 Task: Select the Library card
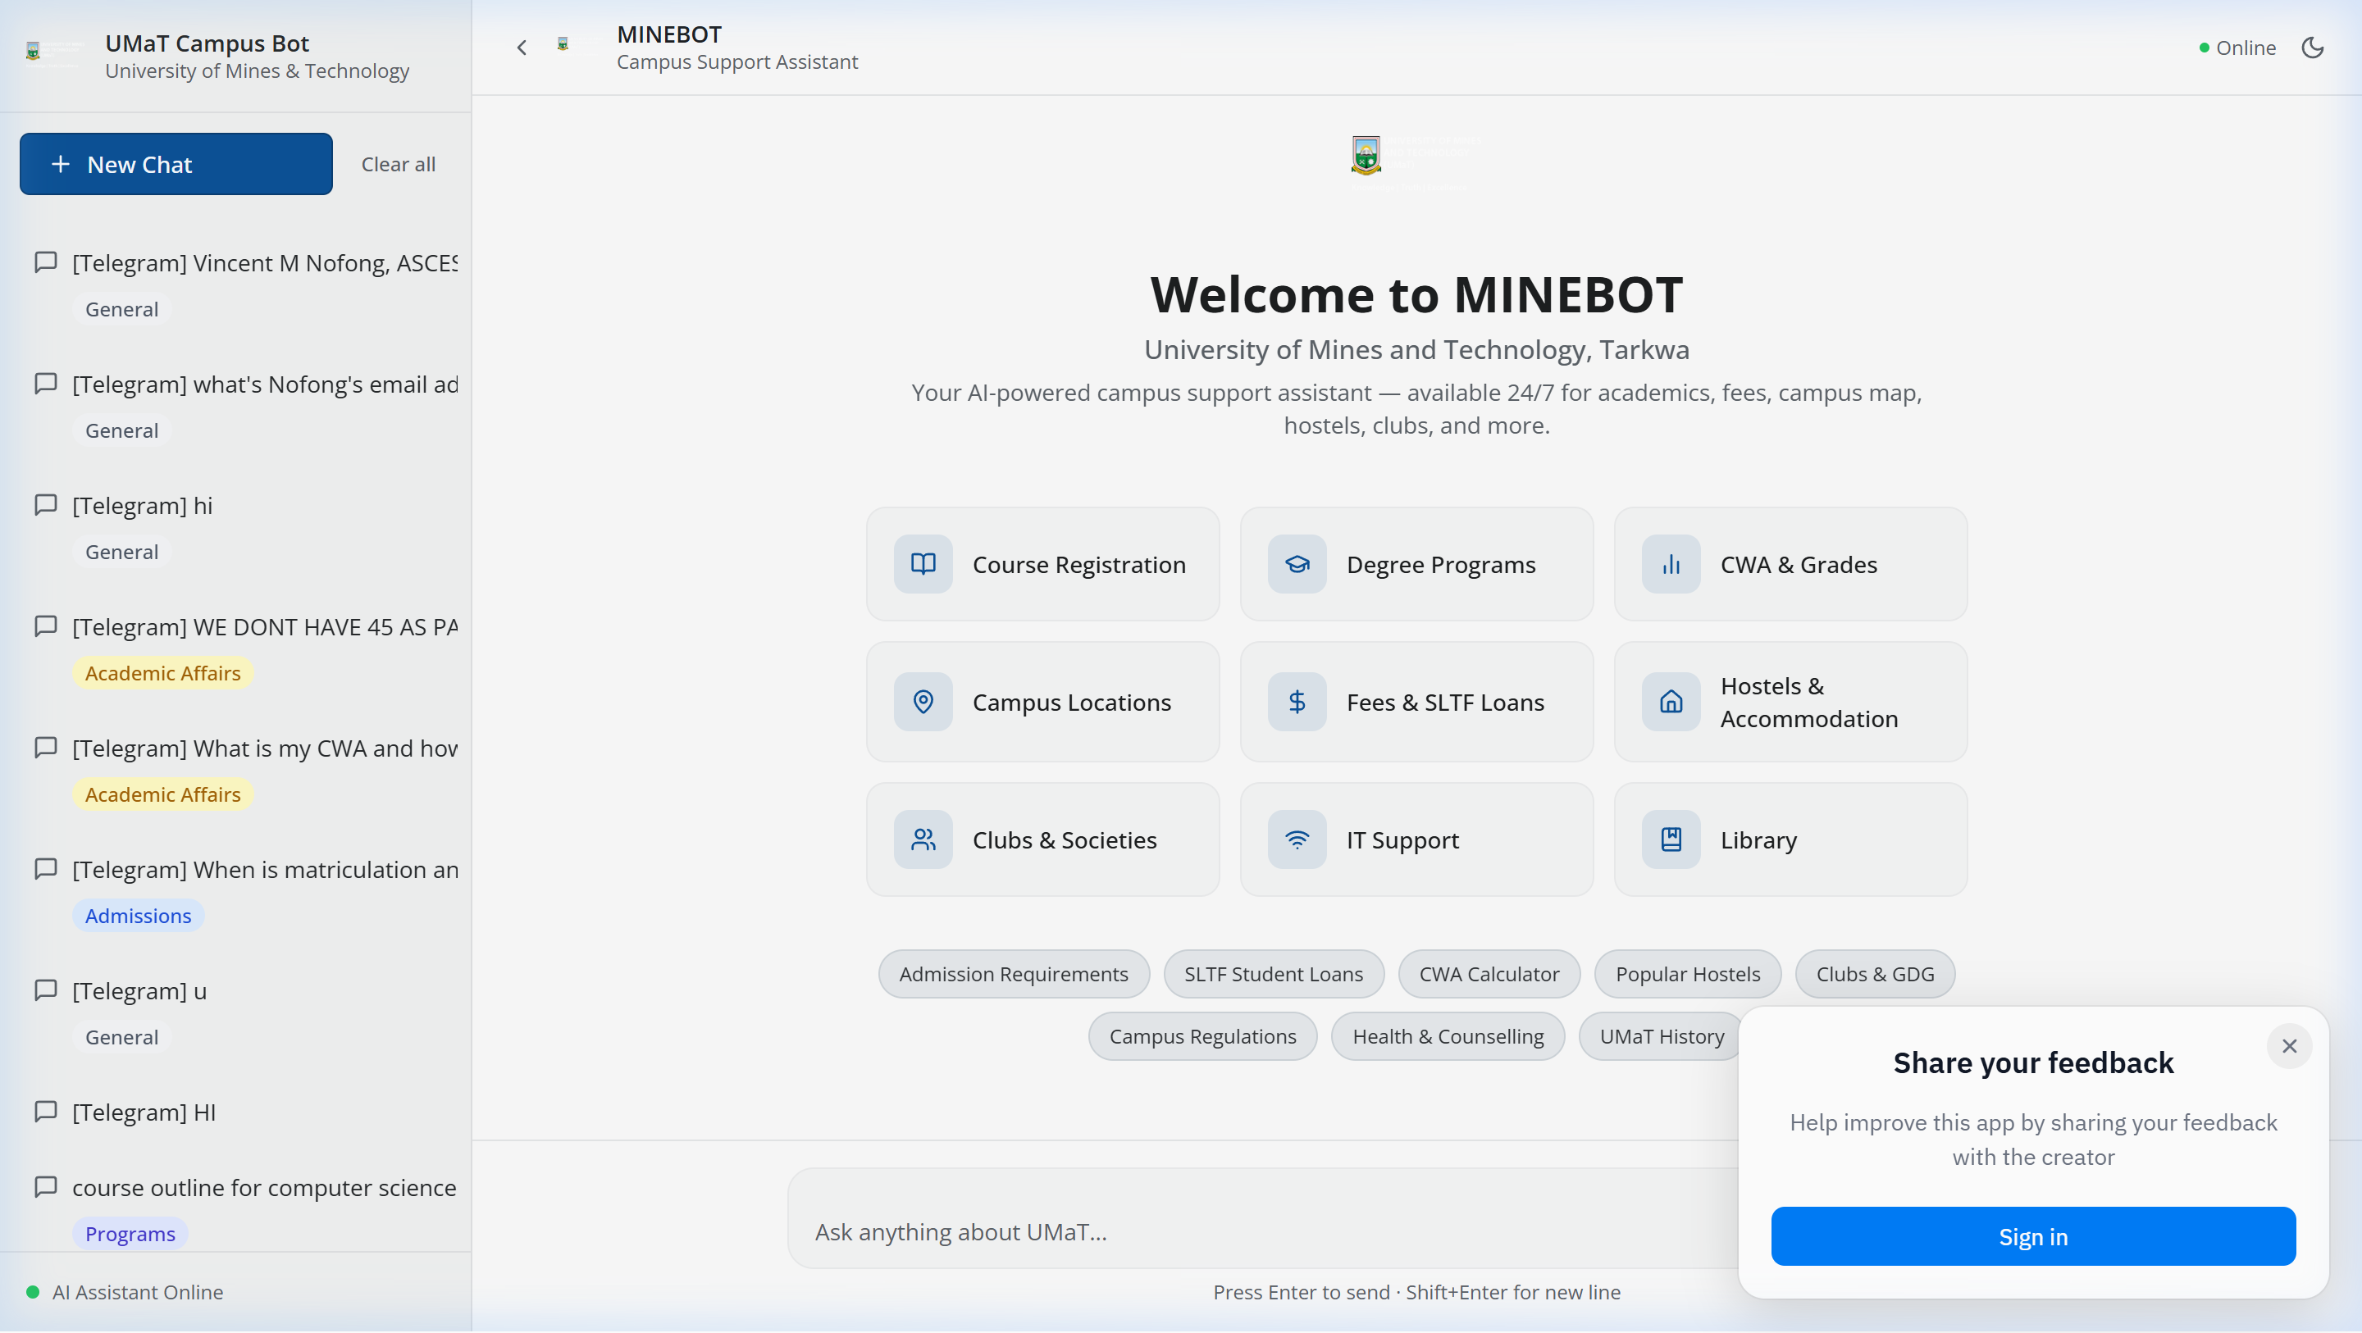coord(1790,839)
